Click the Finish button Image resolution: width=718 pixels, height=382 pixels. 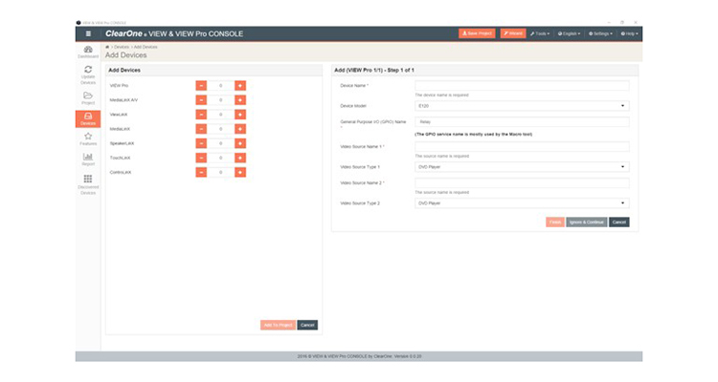(x=555, y=223)
